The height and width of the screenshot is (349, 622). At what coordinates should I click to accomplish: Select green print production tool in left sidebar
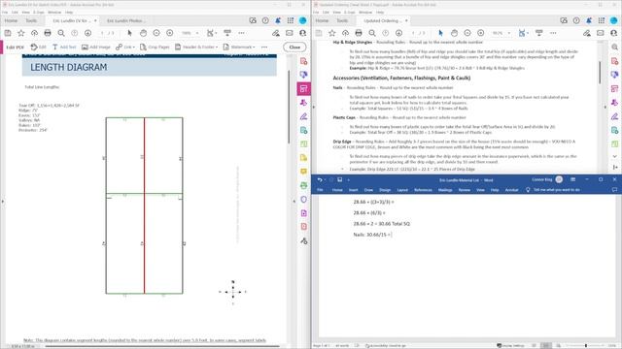(304, 185)
